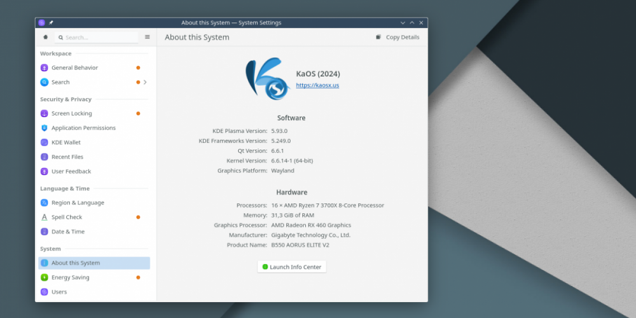Toggle the pin icon in the title bar

click(x=51, y=23)
